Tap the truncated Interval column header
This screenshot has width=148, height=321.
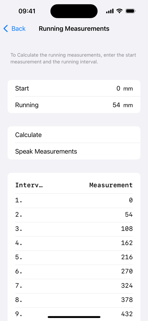point(29,185)
